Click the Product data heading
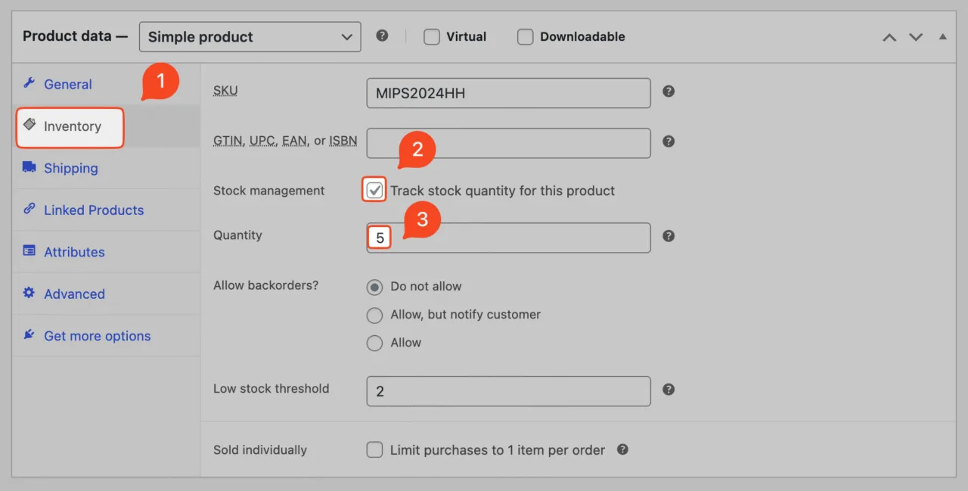Image resolution: width=968 pixels, height=491 pixels. point(75,36)
